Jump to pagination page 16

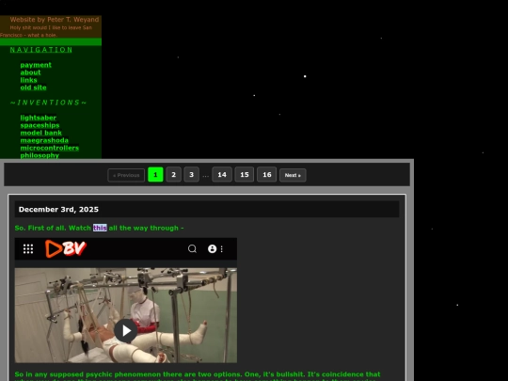coord(266,175)
